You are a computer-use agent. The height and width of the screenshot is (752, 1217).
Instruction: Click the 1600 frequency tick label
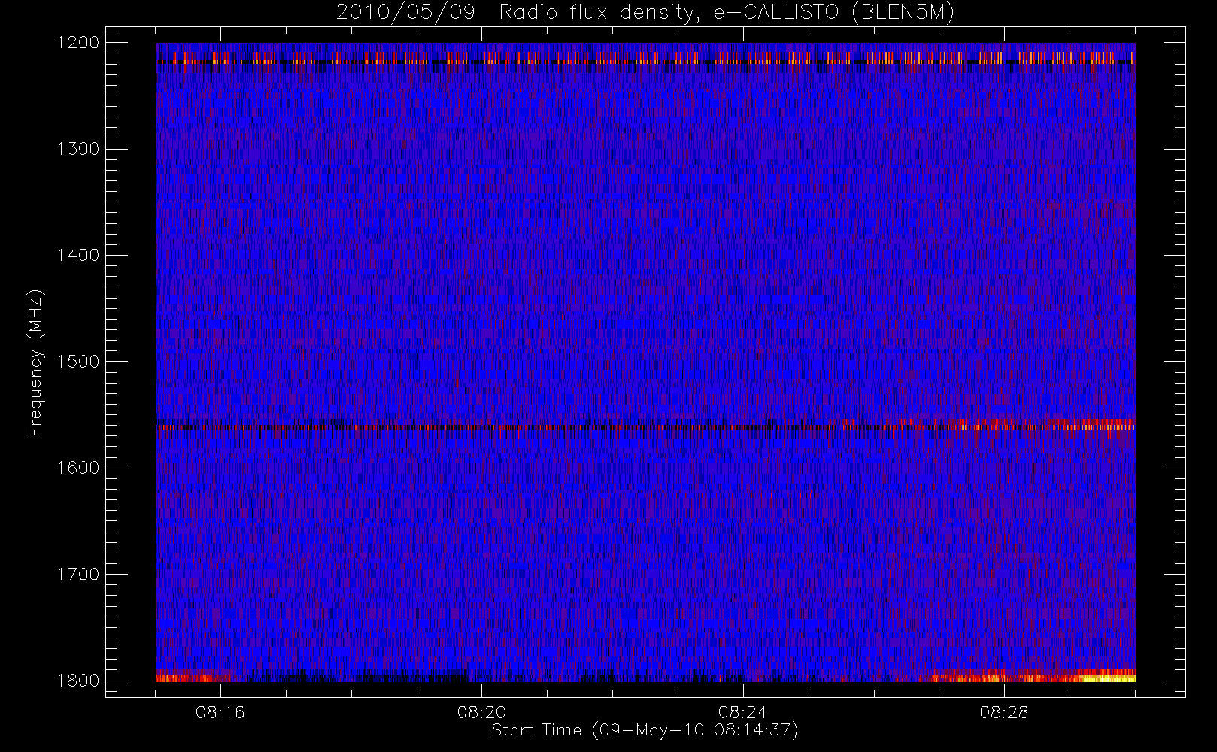click(x=78, y=468)
